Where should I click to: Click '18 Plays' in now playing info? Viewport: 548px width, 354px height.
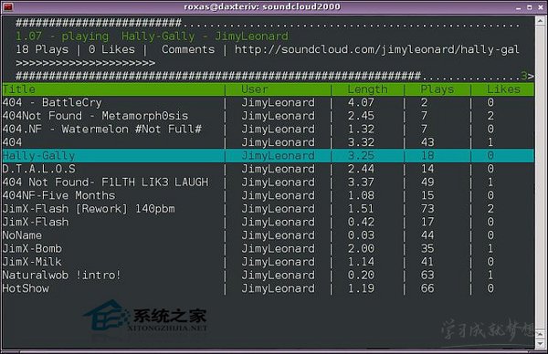(x=42, y=49)
